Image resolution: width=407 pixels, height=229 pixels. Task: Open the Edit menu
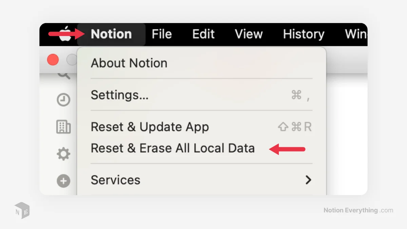pos(203,34)
